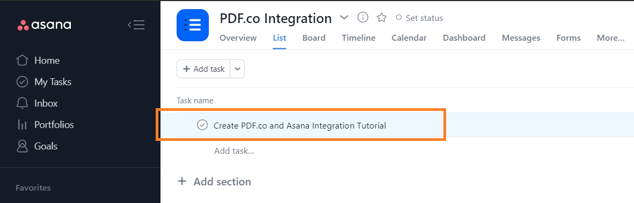Collapse the sidebar with the menu icon
This screenshot has height=203, width=634.
tap(136, 25)
